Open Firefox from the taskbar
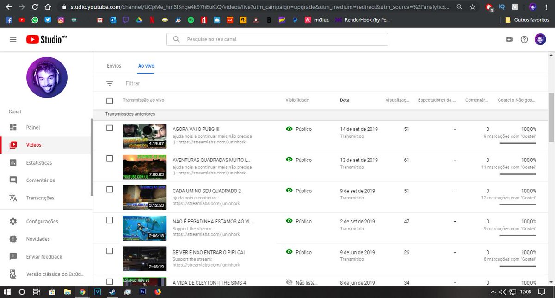555x298 pixels. coord(158,292)
